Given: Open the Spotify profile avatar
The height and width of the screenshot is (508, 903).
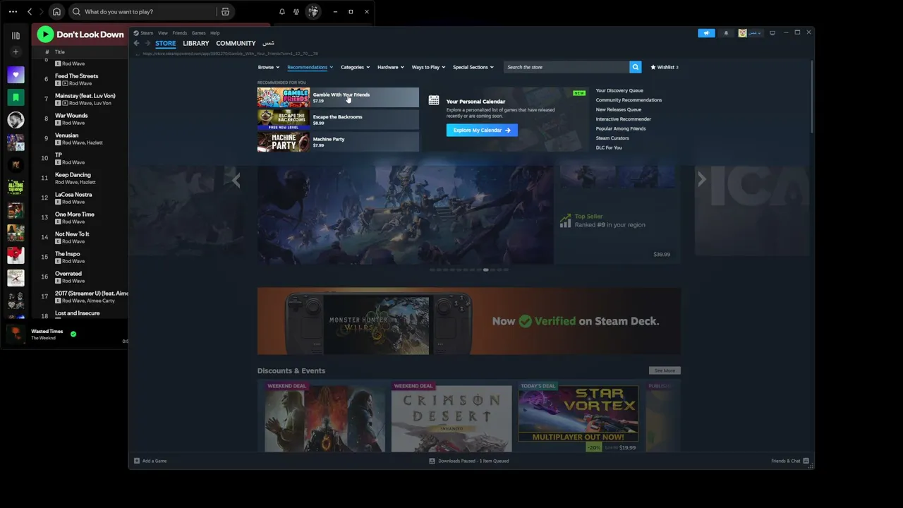Looking at the screenshot, I should pyautogui.click(x=313, y=12).
